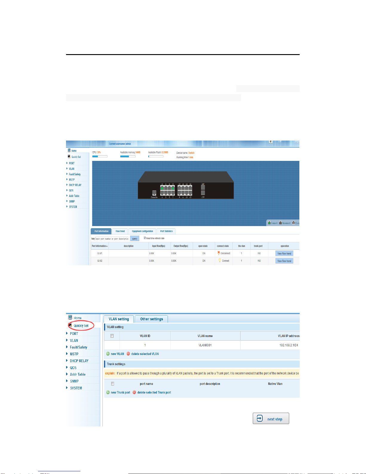Click the red Disconnect icon for Gi 0/1
This screenshot has height=474, width=366.
219,253
